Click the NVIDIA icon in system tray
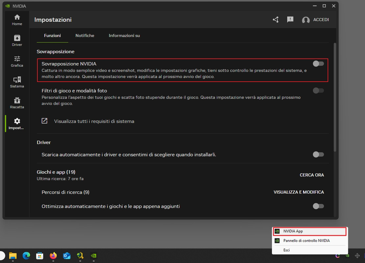 click(x=347, y=255)
